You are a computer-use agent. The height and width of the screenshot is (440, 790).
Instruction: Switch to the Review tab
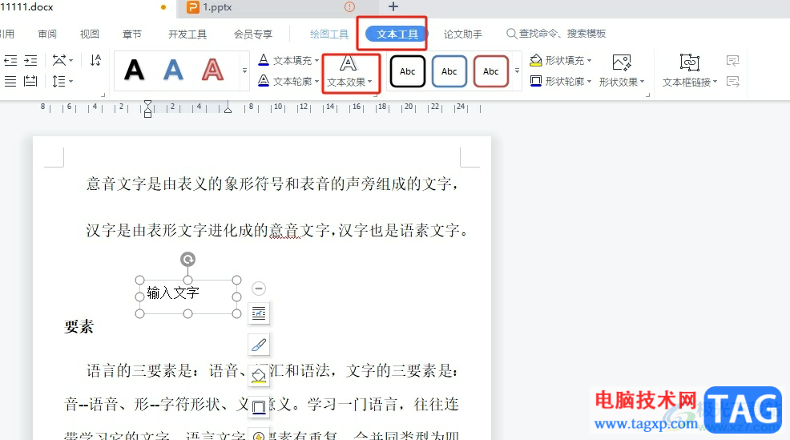click(x=47, y=34)
